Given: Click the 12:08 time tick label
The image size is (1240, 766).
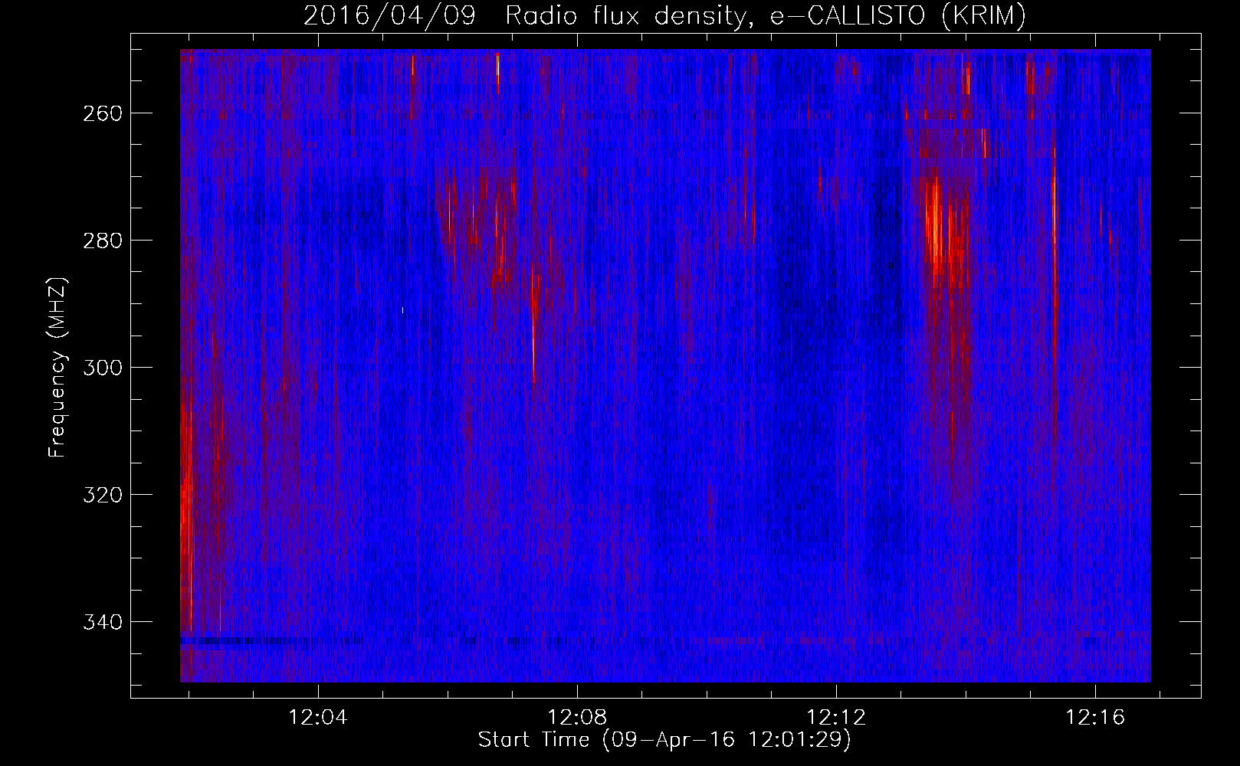Looking at the screenshot, I should (577, 718).
